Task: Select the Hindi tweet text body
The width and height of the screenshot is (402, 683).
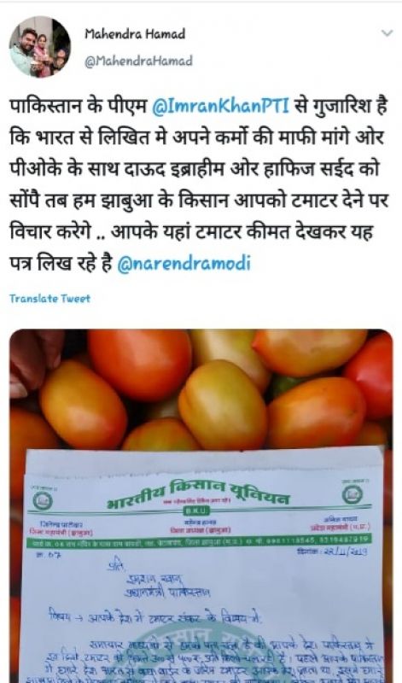Action: pos(199,184)
